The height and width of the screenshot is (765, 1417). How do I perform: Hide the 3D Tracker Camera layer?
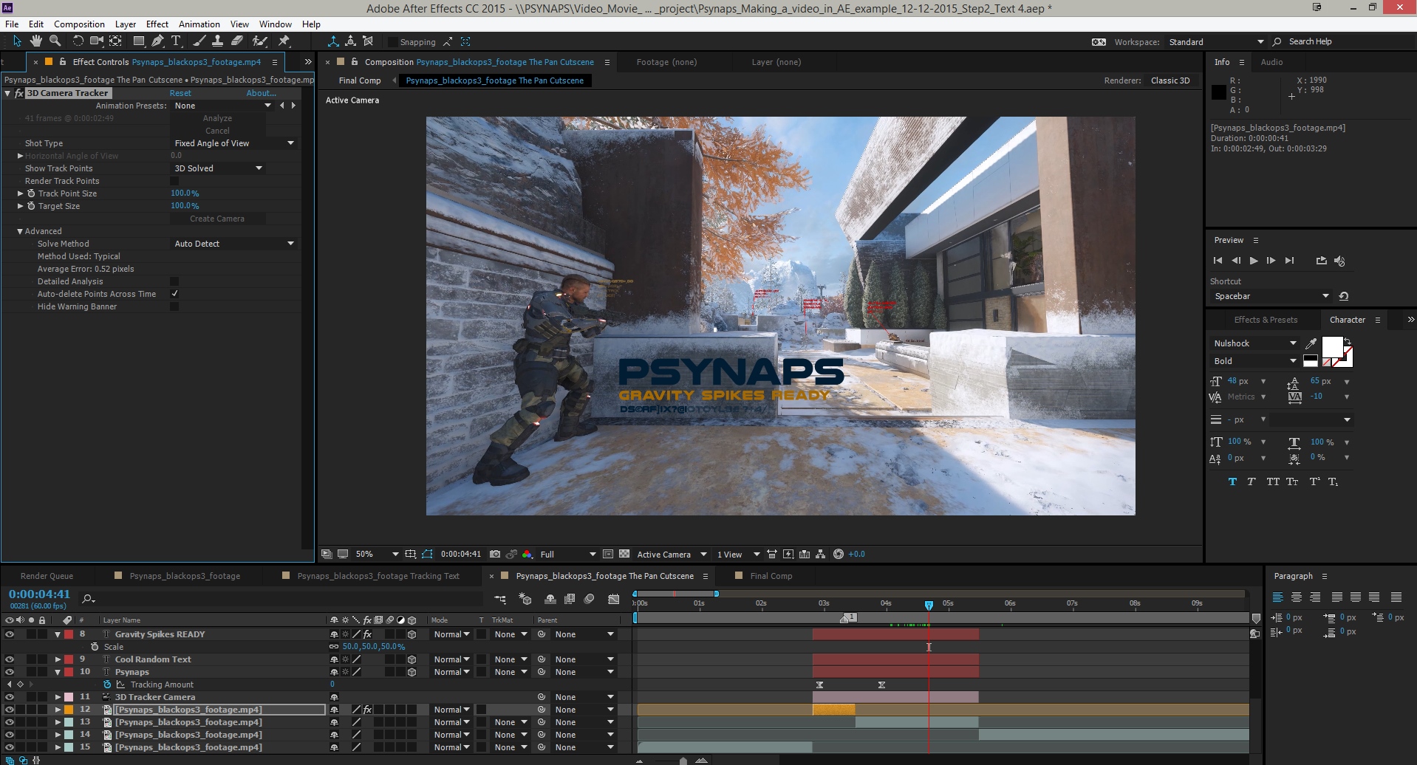click(10, 697)
